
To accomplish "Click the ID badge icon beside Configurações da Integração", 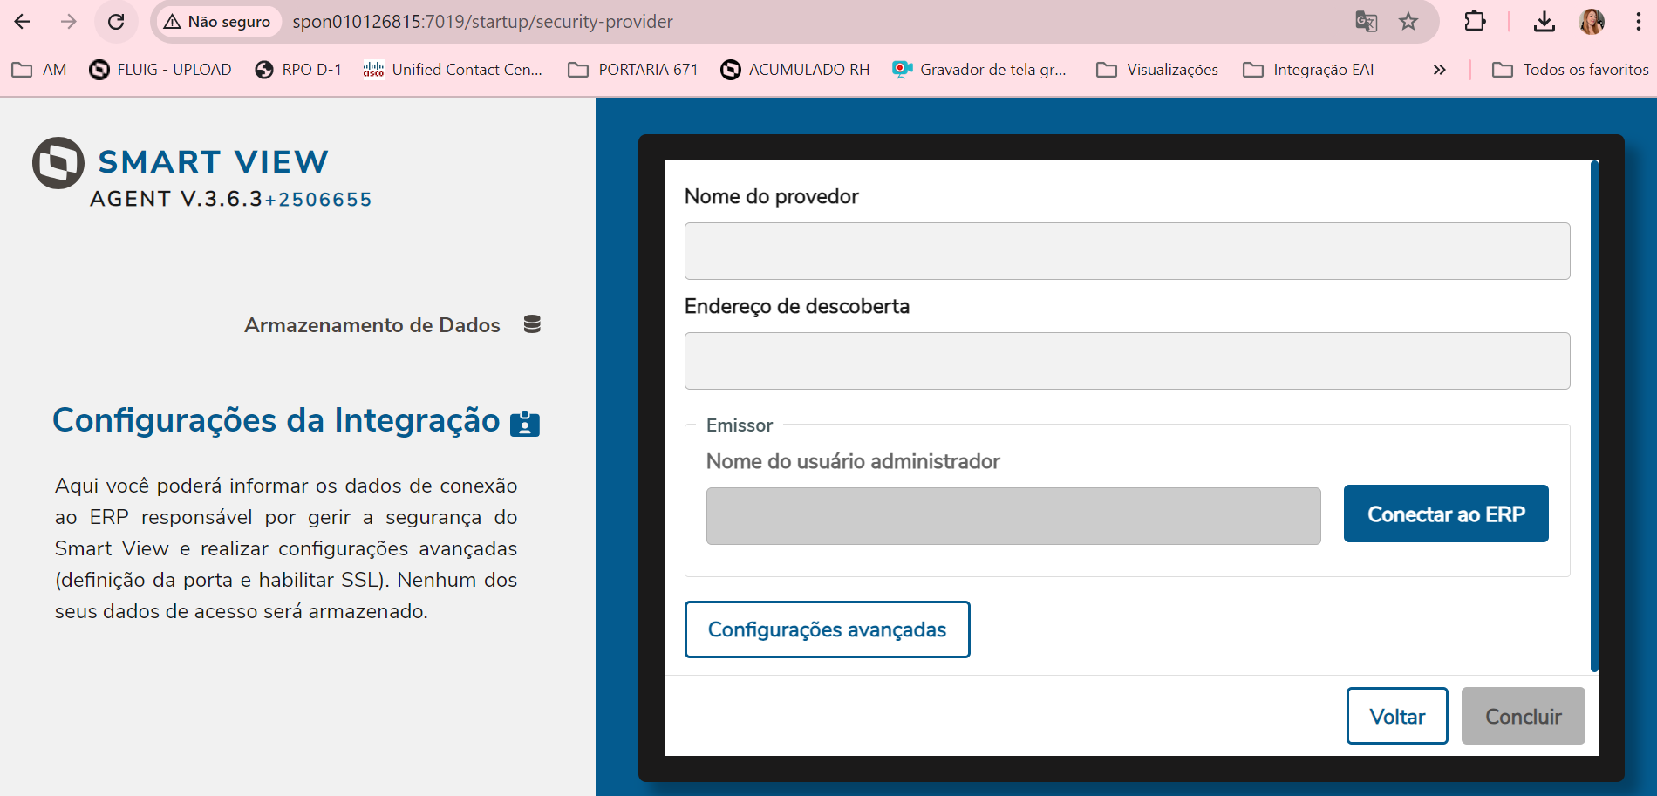I will pyautogui.click(x=525, y=423).
